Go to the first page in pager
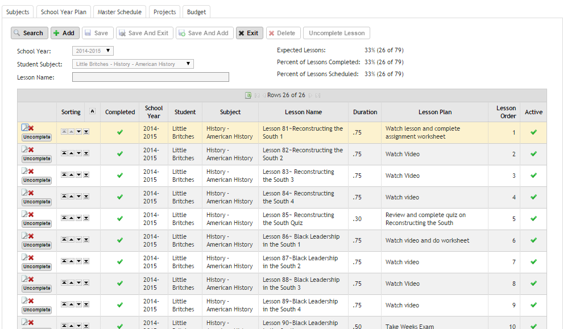Screen dimensions: 563x329 pyautogui.click(x=257, y=95)
